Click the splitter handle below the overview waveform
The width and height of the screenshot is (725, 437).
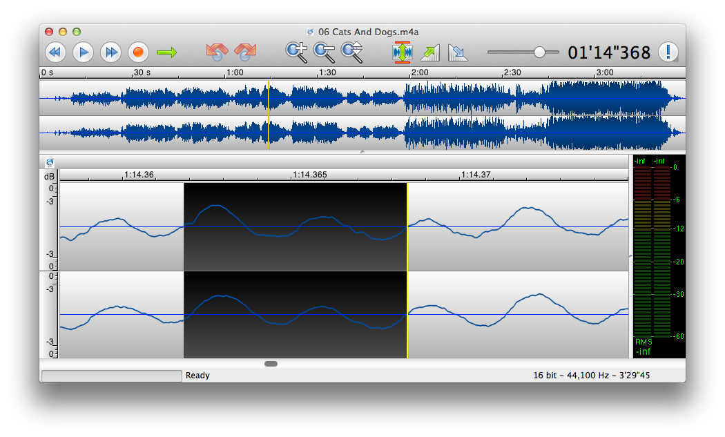pos(362,152)
